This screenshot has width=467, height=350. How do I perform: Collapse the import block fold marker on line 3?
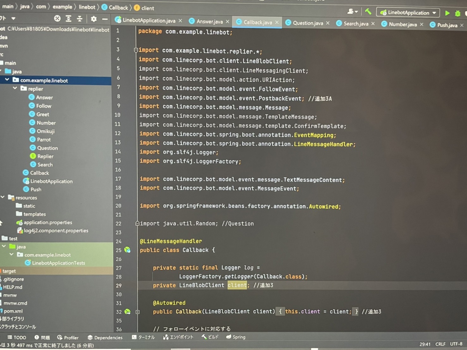136,50
